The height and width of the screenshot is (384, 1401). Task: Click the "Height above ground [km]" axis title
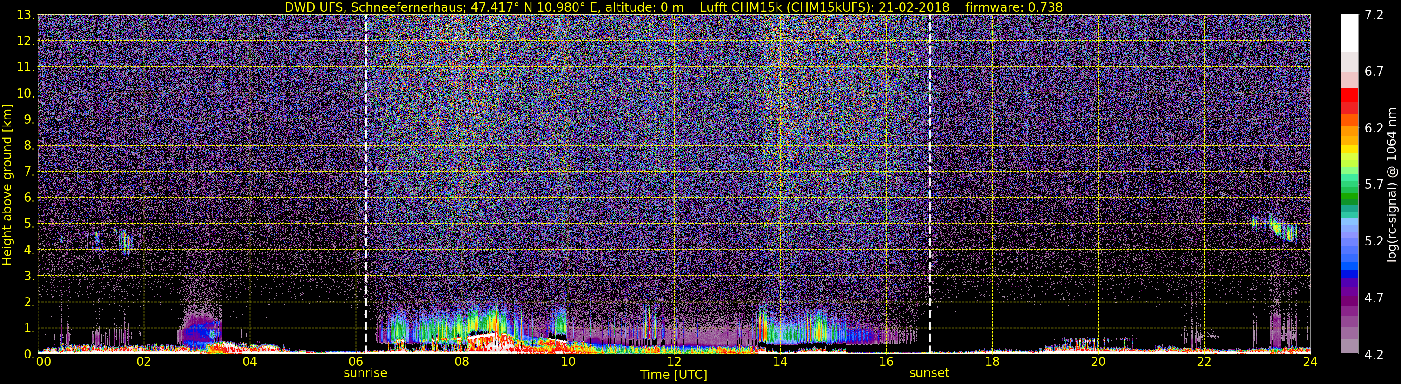point(7,185)
